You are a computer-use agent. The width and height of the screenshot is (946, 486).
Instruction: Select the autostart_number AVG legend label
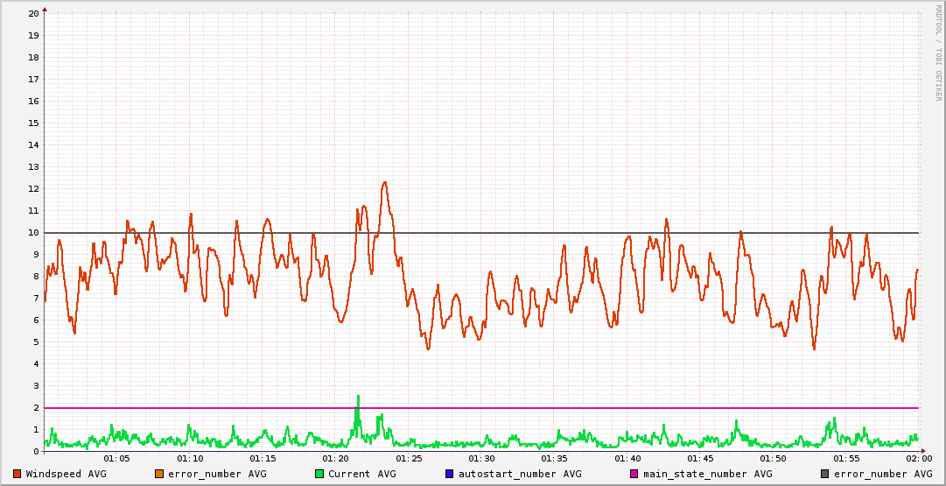point(520,474)
